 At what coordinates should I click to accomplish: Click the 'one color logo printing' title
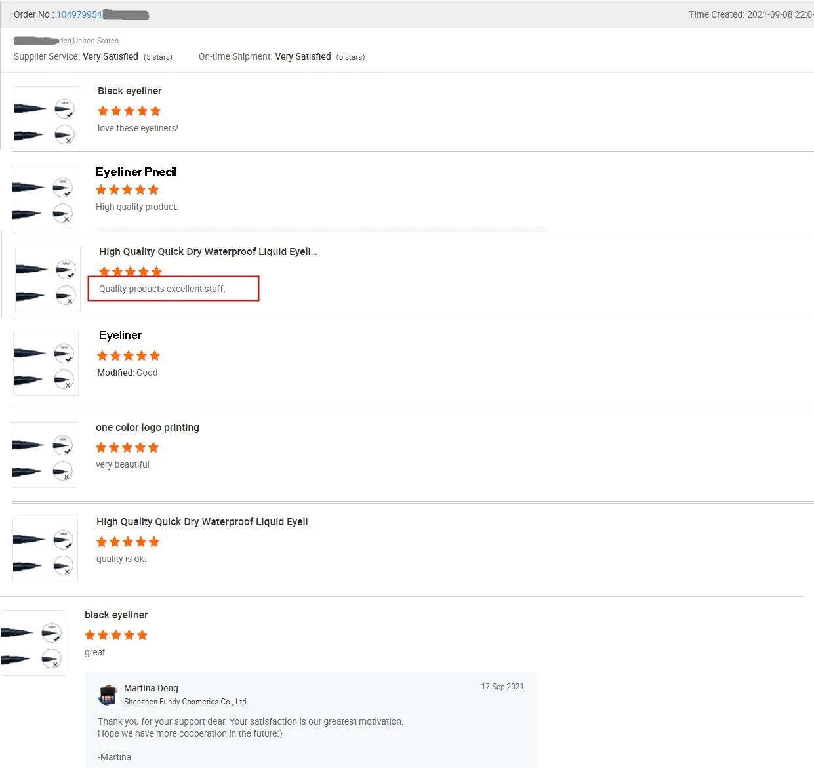[x=148, y=428]
